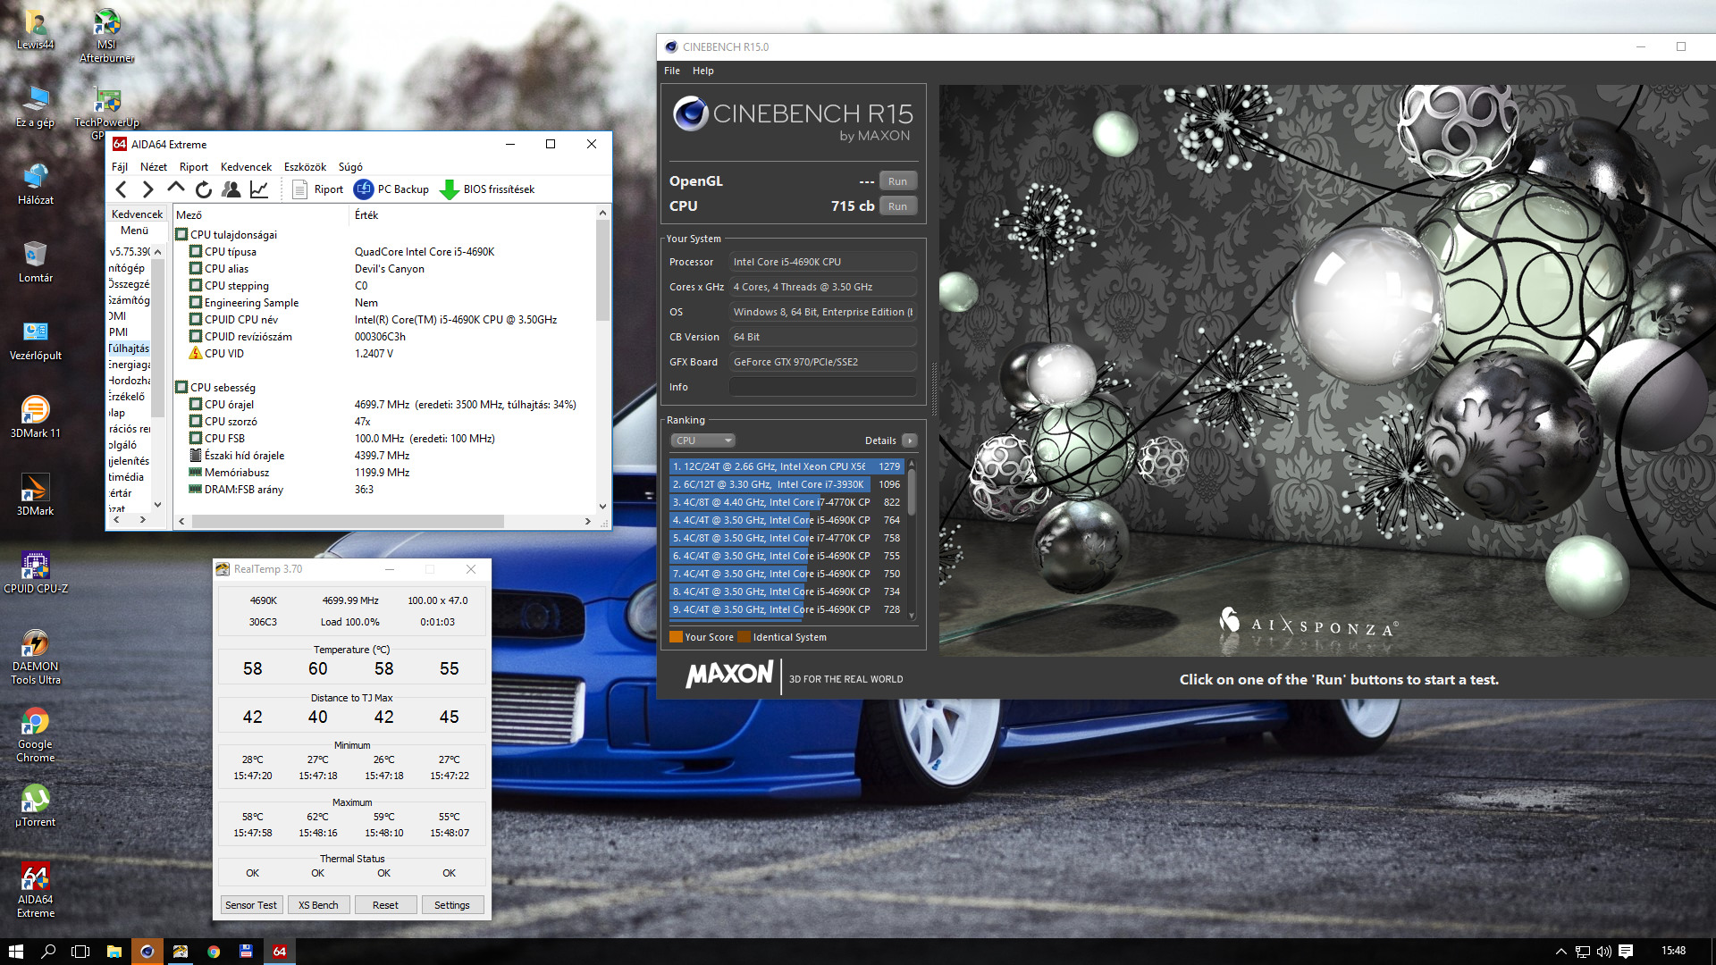Viewport: 1716px width, 965px height.
Task: Click the up arrow in AIDA64 toolbar
Action: coord(176,189)
